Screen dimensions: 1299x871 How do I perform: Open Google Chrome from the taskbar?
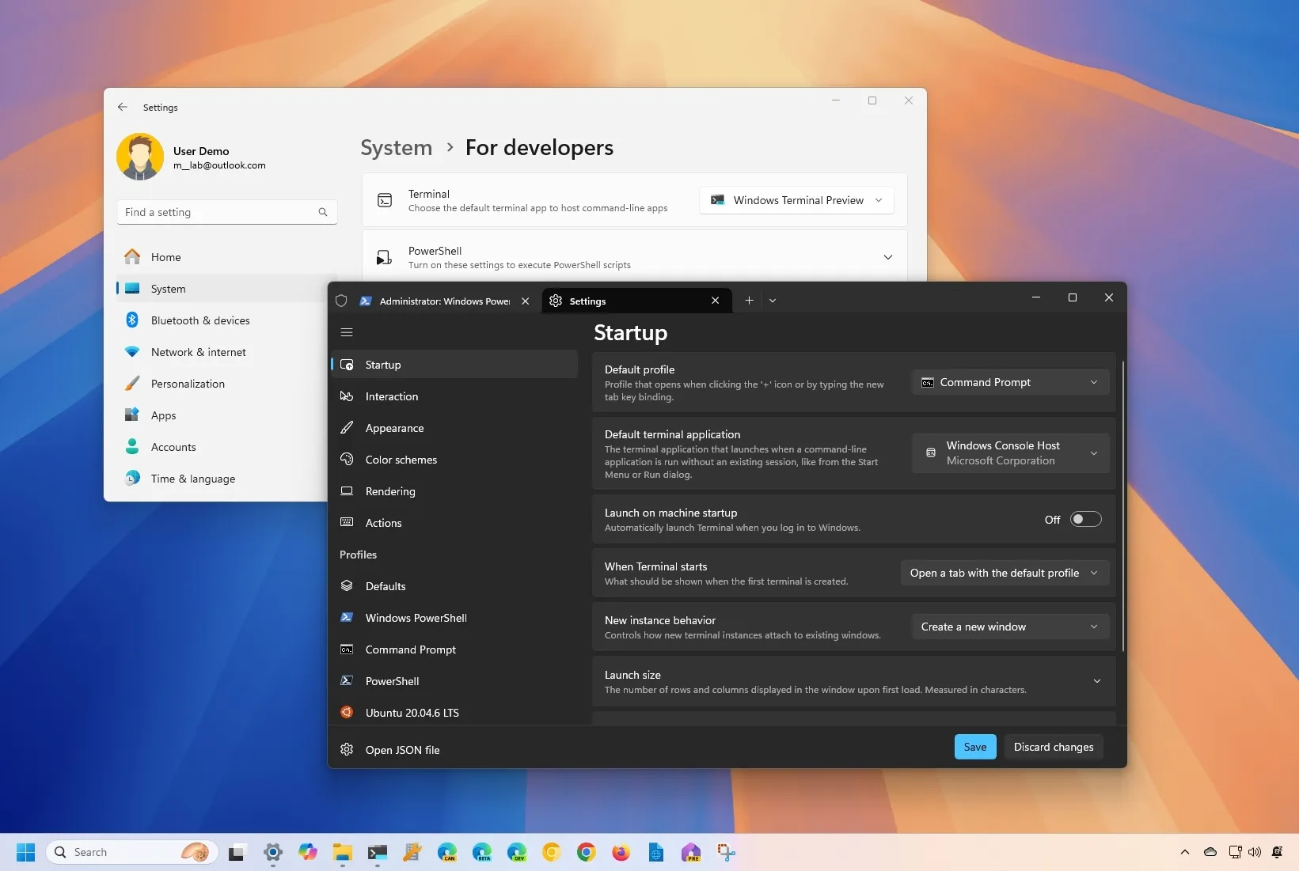tap(587, 852)
